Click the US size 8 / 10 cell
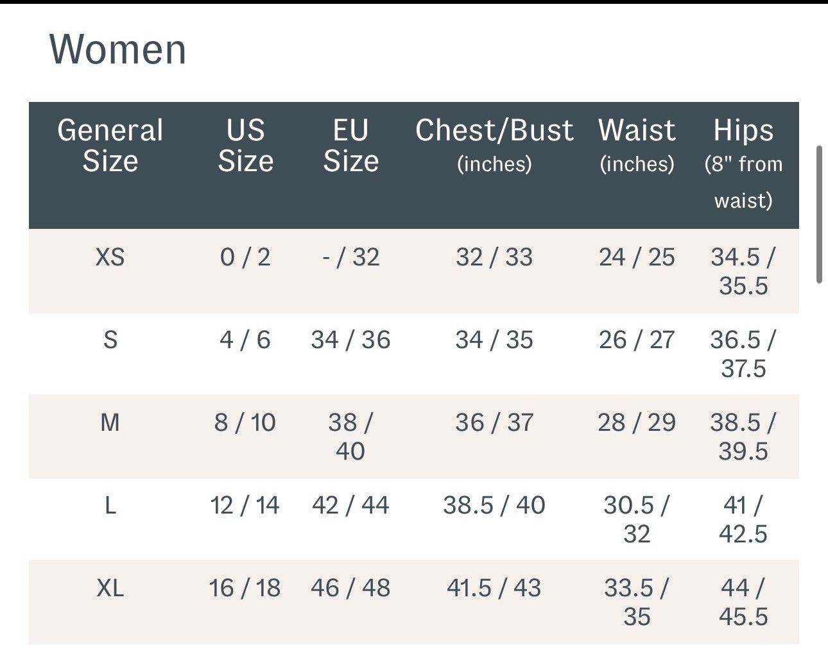 tap(245, 423)
